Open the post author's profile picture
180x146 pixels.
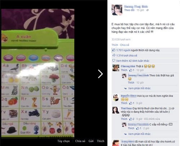[117, 10]
